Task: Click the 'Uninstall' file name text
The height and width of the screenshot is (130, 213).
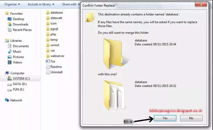Action: [x=57, y=72]
